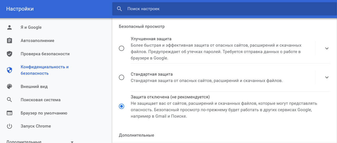Expand details for Стандартная защита

(x=327, y=77)
